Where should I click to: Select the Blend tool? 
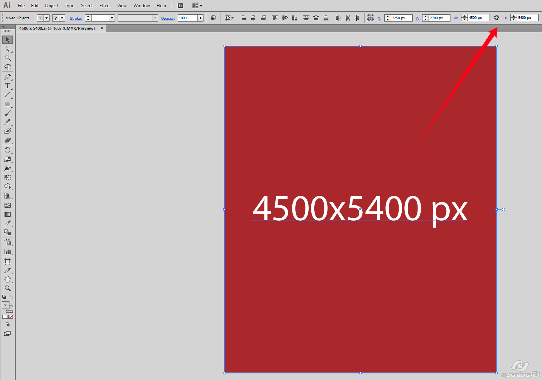click(x=8, y=233)
